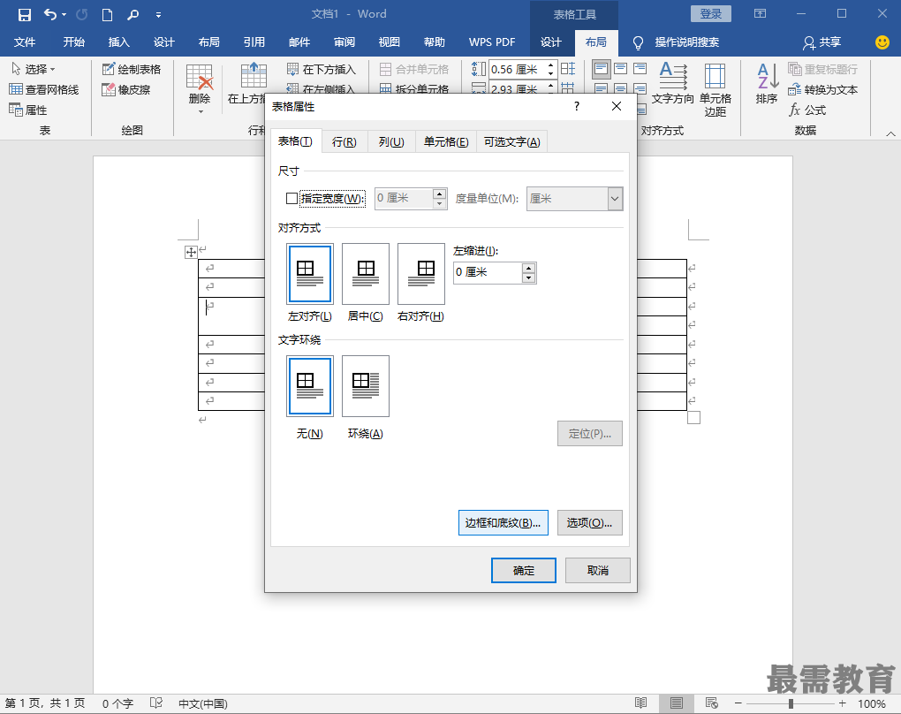Open the 度量单位 dropdown showing 厘米
Screen dimensions: 901x714
point(575,199)
